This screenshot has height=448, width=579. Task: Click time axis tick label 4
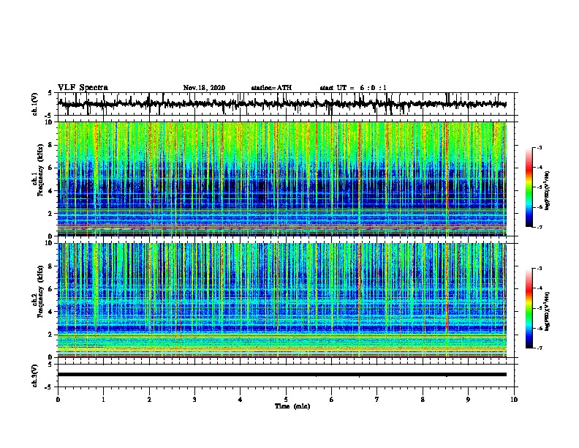(241, 400)
